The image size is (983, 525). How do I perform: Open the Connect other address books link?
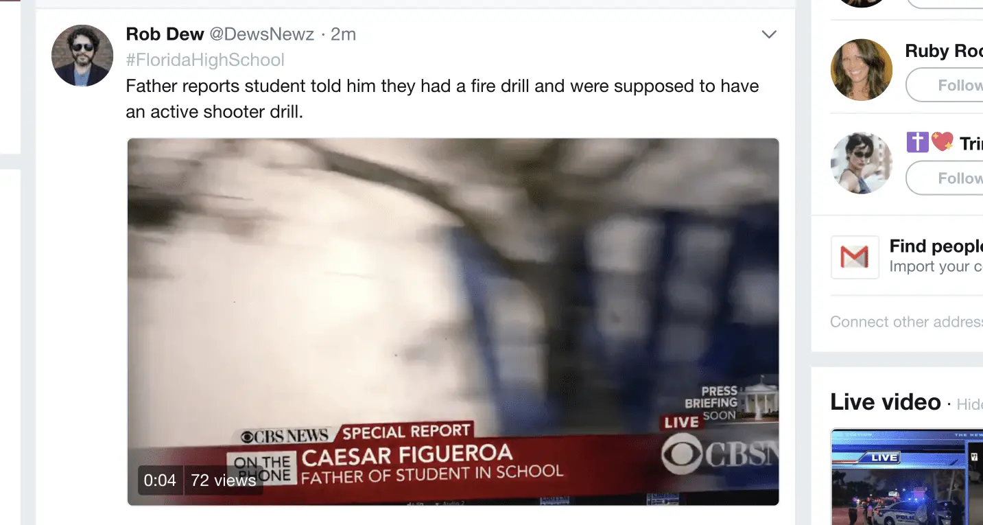(906, 322)
